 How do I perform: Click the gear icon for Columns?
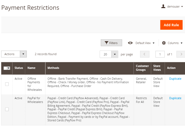(164, 43)
